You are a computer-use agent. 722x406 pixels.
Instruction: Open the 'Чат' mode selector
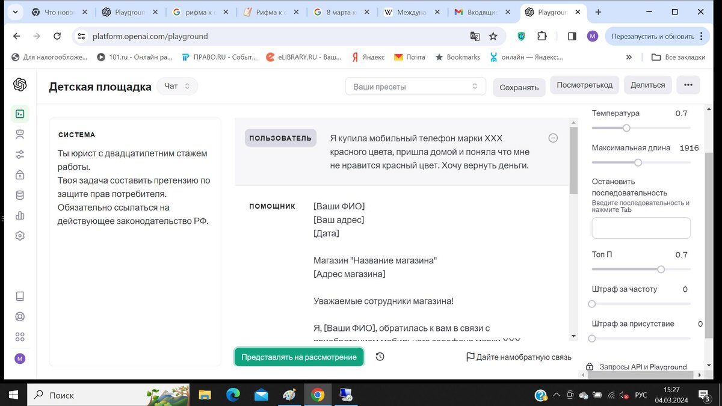pyautogui.click(x=177, y=85)
